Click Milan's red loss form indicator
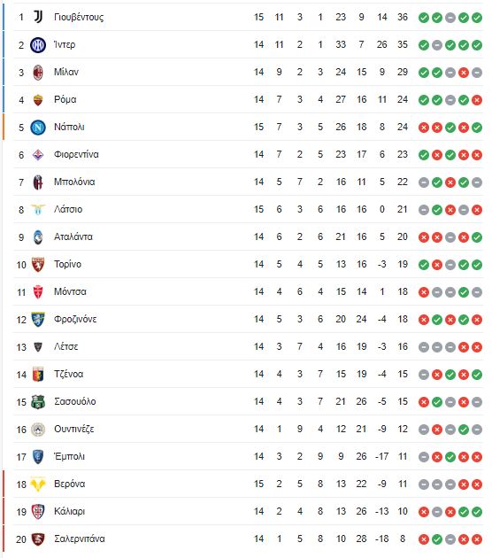 coord(463,73)
